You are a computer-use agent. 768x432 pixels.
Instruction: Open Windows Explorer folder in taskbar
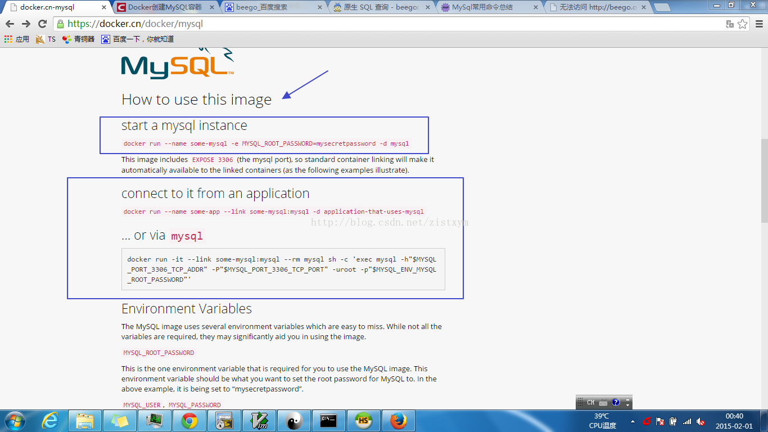tap(85, 421)
